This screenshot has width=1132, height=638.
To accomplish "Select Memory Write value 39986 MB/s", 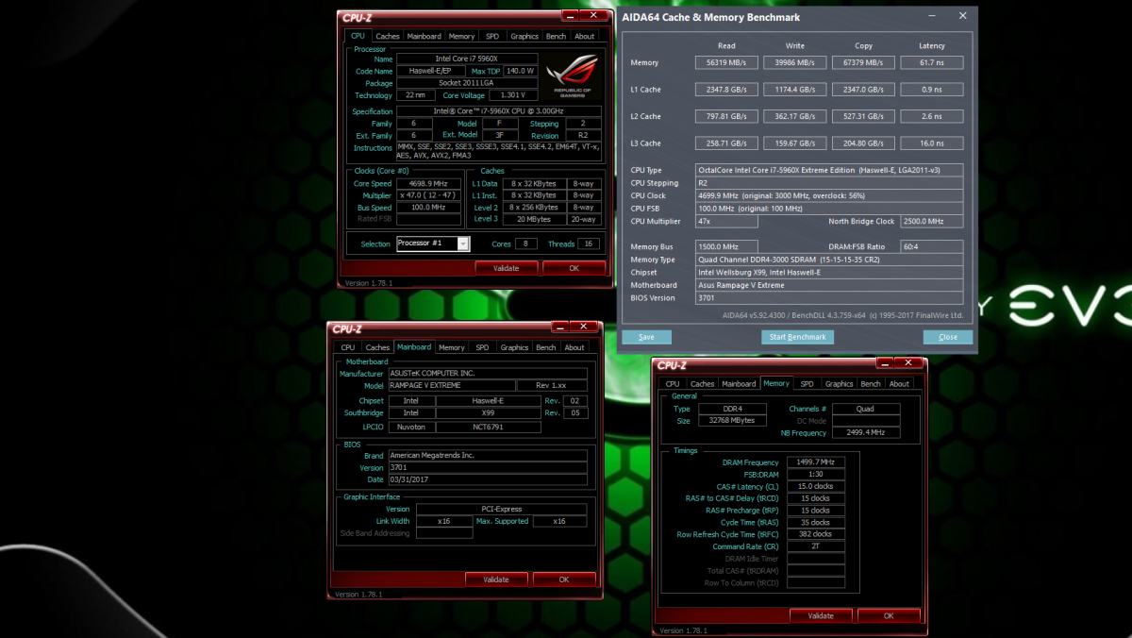I will [x=795, y=62].
